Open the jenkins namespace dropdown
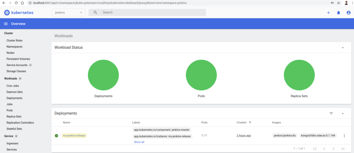This screenshot has height=153, width=354. click(x=68, y=12)
